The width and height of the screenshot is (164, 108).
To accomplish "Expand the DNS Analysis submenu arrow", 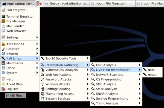I will point(140,65).
